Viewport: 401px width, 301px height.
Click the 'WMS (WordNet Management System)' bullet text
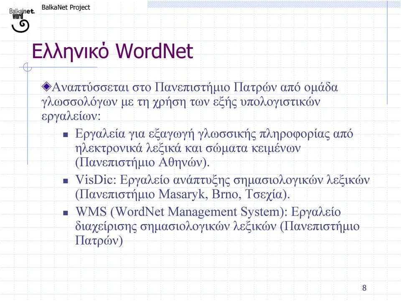pyautogui.click(x=217, y=226)
